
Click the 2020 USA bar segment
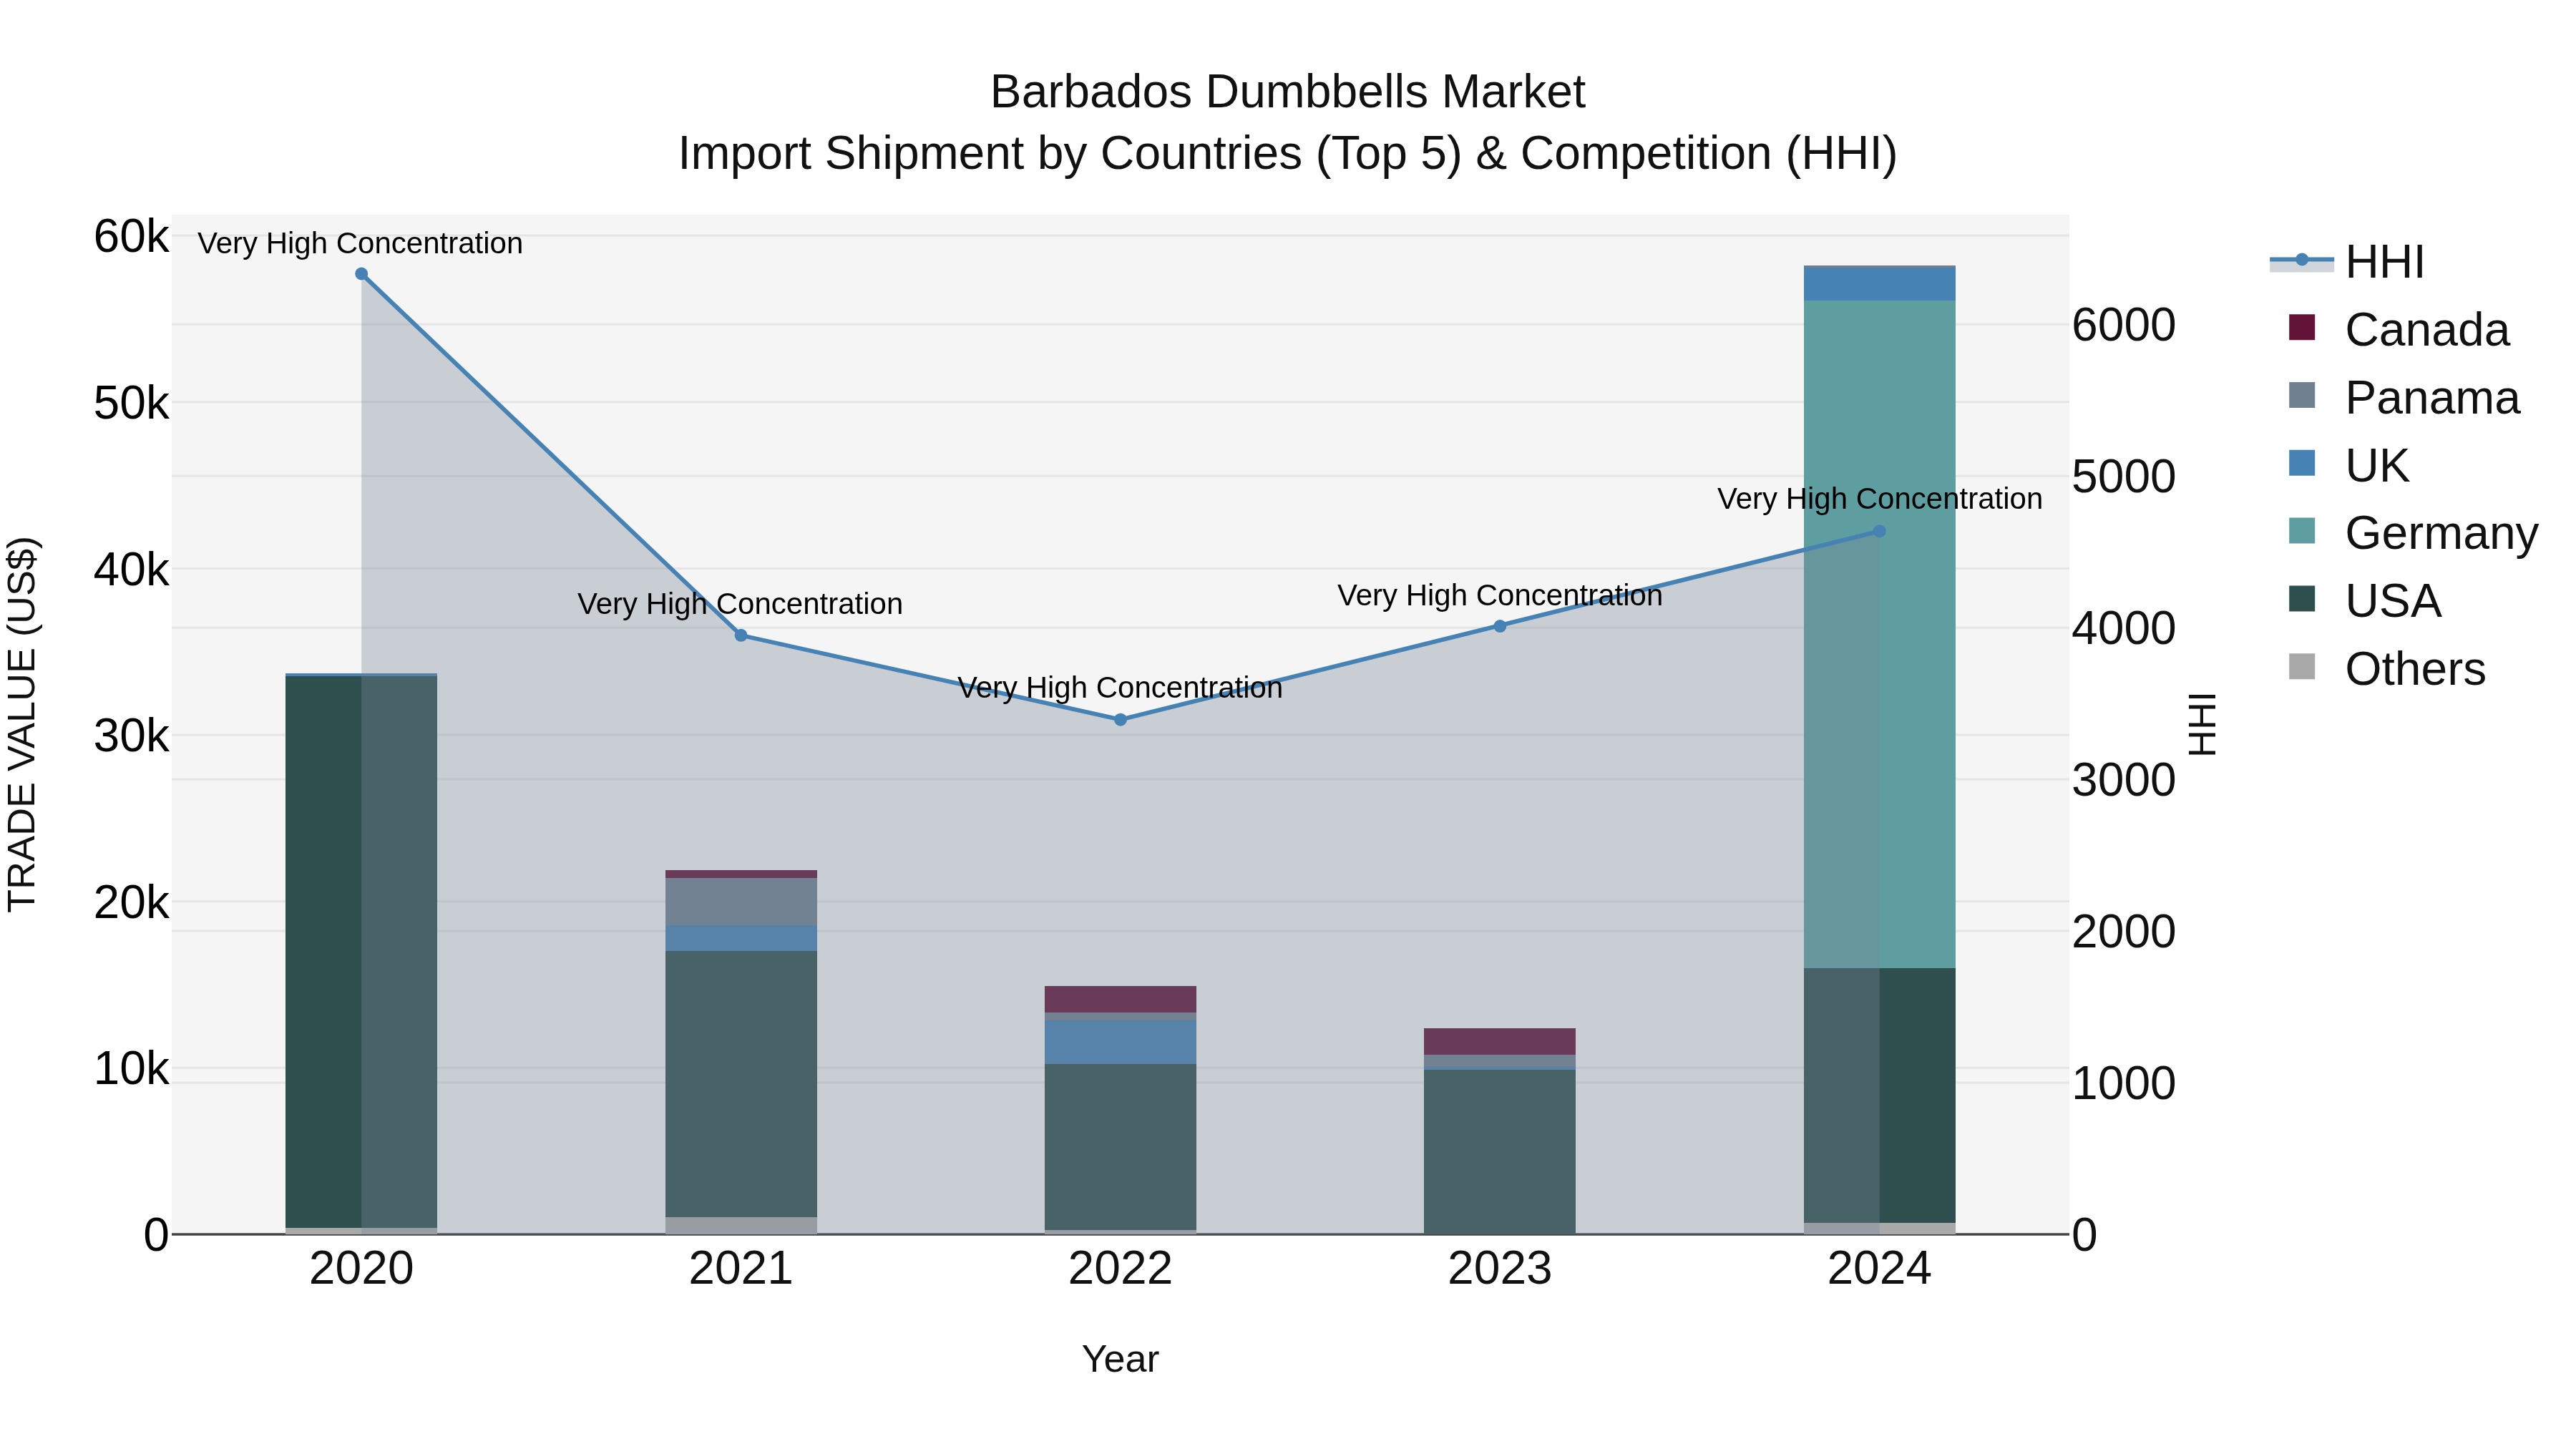[x=362, y=952]
